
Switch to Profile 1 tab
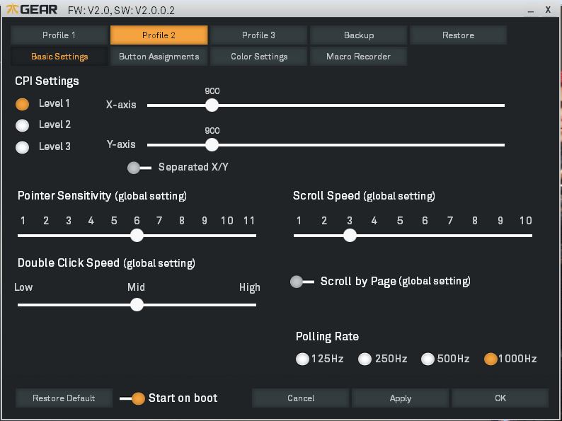pyautogui.click(x=59, y=35)
